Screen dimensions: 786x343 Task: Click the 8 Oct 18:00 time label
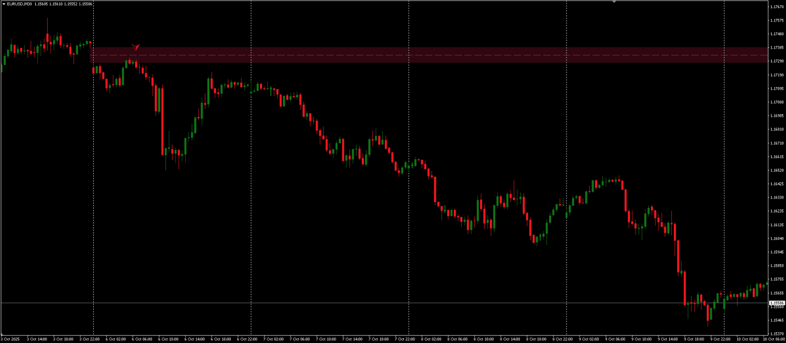tap(537, 339)
